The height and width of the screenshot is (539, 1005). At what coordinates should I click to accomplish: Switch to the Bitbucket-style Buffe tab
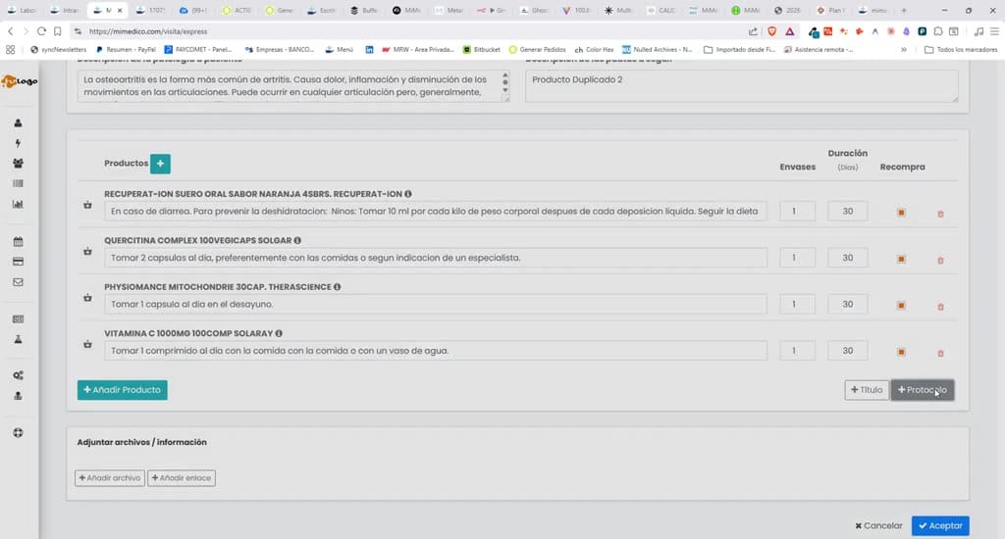point(364,10)
